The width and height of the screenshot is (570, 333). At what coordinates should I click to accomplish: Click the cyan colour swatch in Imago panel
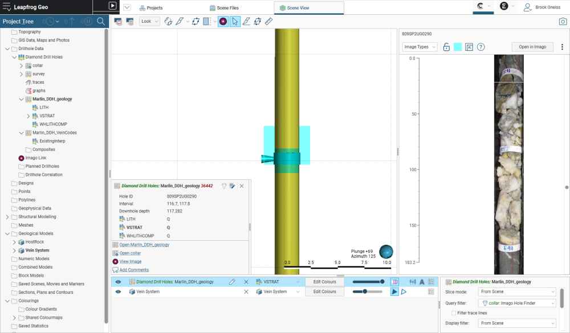(x=458, y=47)
